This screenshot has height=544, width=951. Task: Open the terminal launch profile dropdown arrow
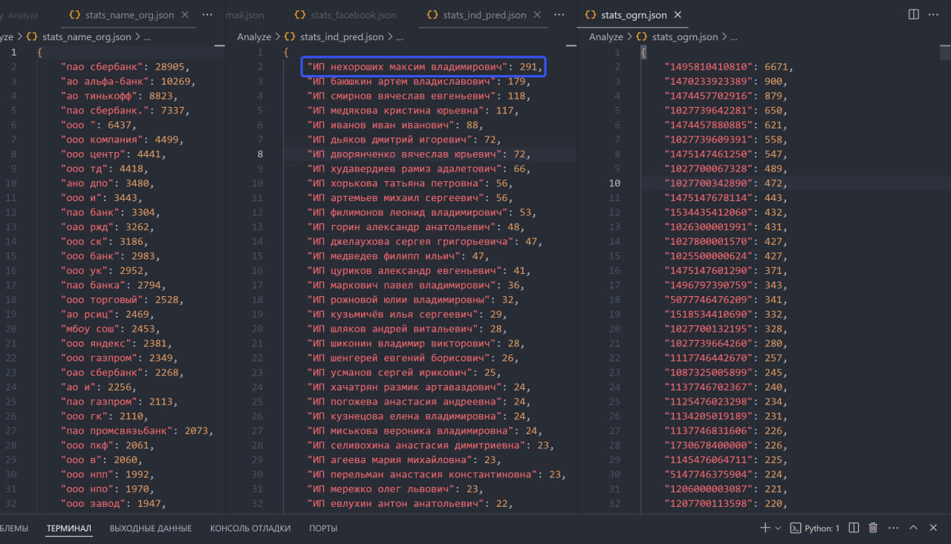click(x=778, y=528)
